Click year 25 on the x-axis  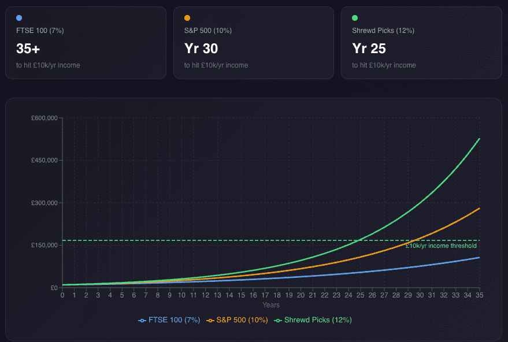pos(361,295)
